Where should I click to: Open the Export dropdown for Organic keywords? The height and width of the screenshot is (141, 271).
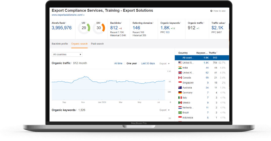pyautogui.click(x=164, y=110)
